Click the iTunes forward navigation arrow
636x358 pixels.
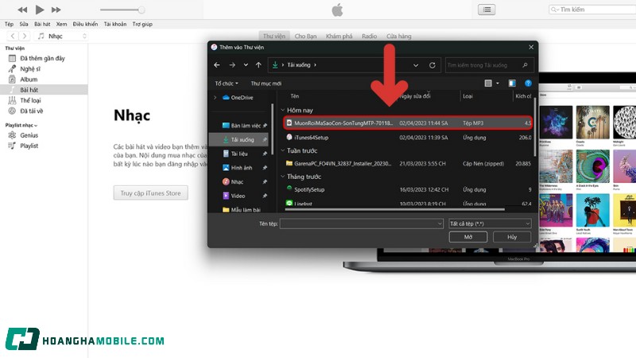tap(25, 36)
